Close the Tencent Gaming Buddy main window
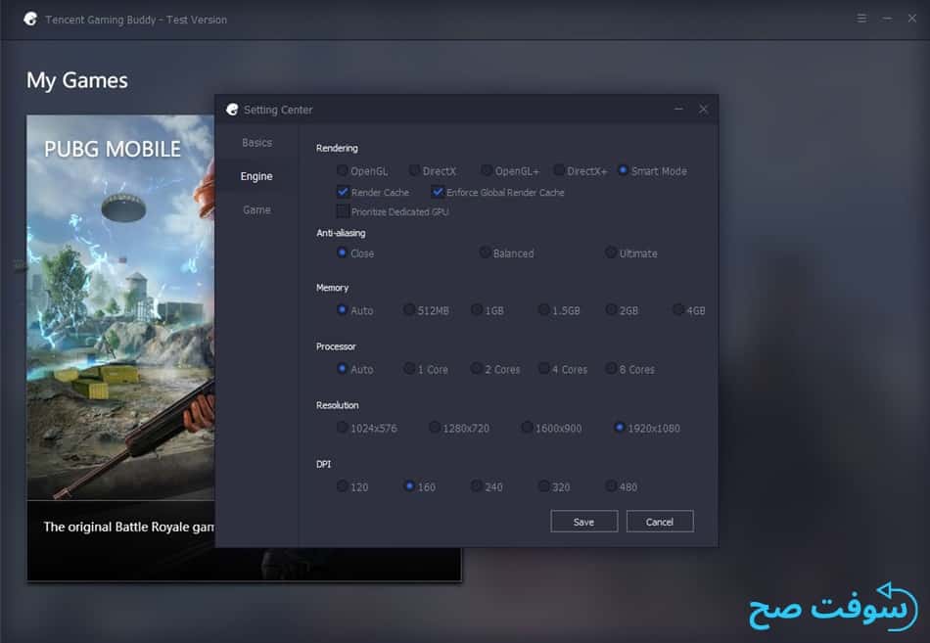 pyautogui.click(x=912, y=19)
